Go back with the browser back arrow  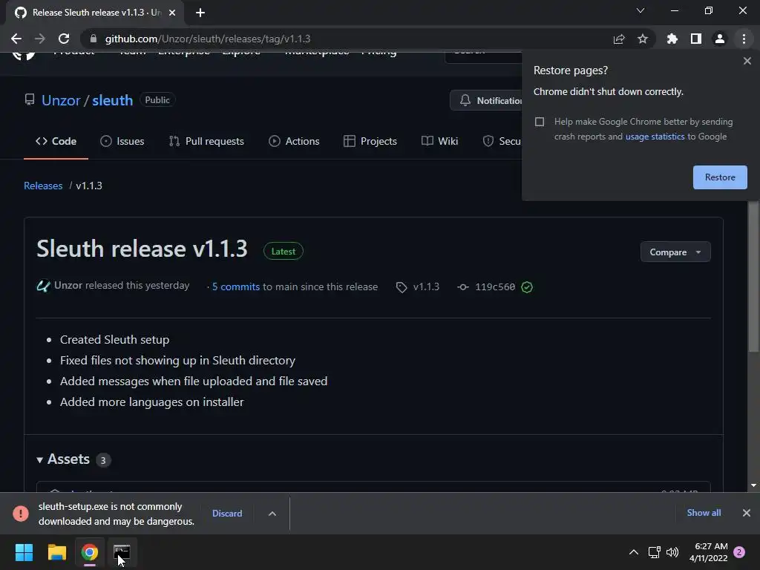click(16, 39)
